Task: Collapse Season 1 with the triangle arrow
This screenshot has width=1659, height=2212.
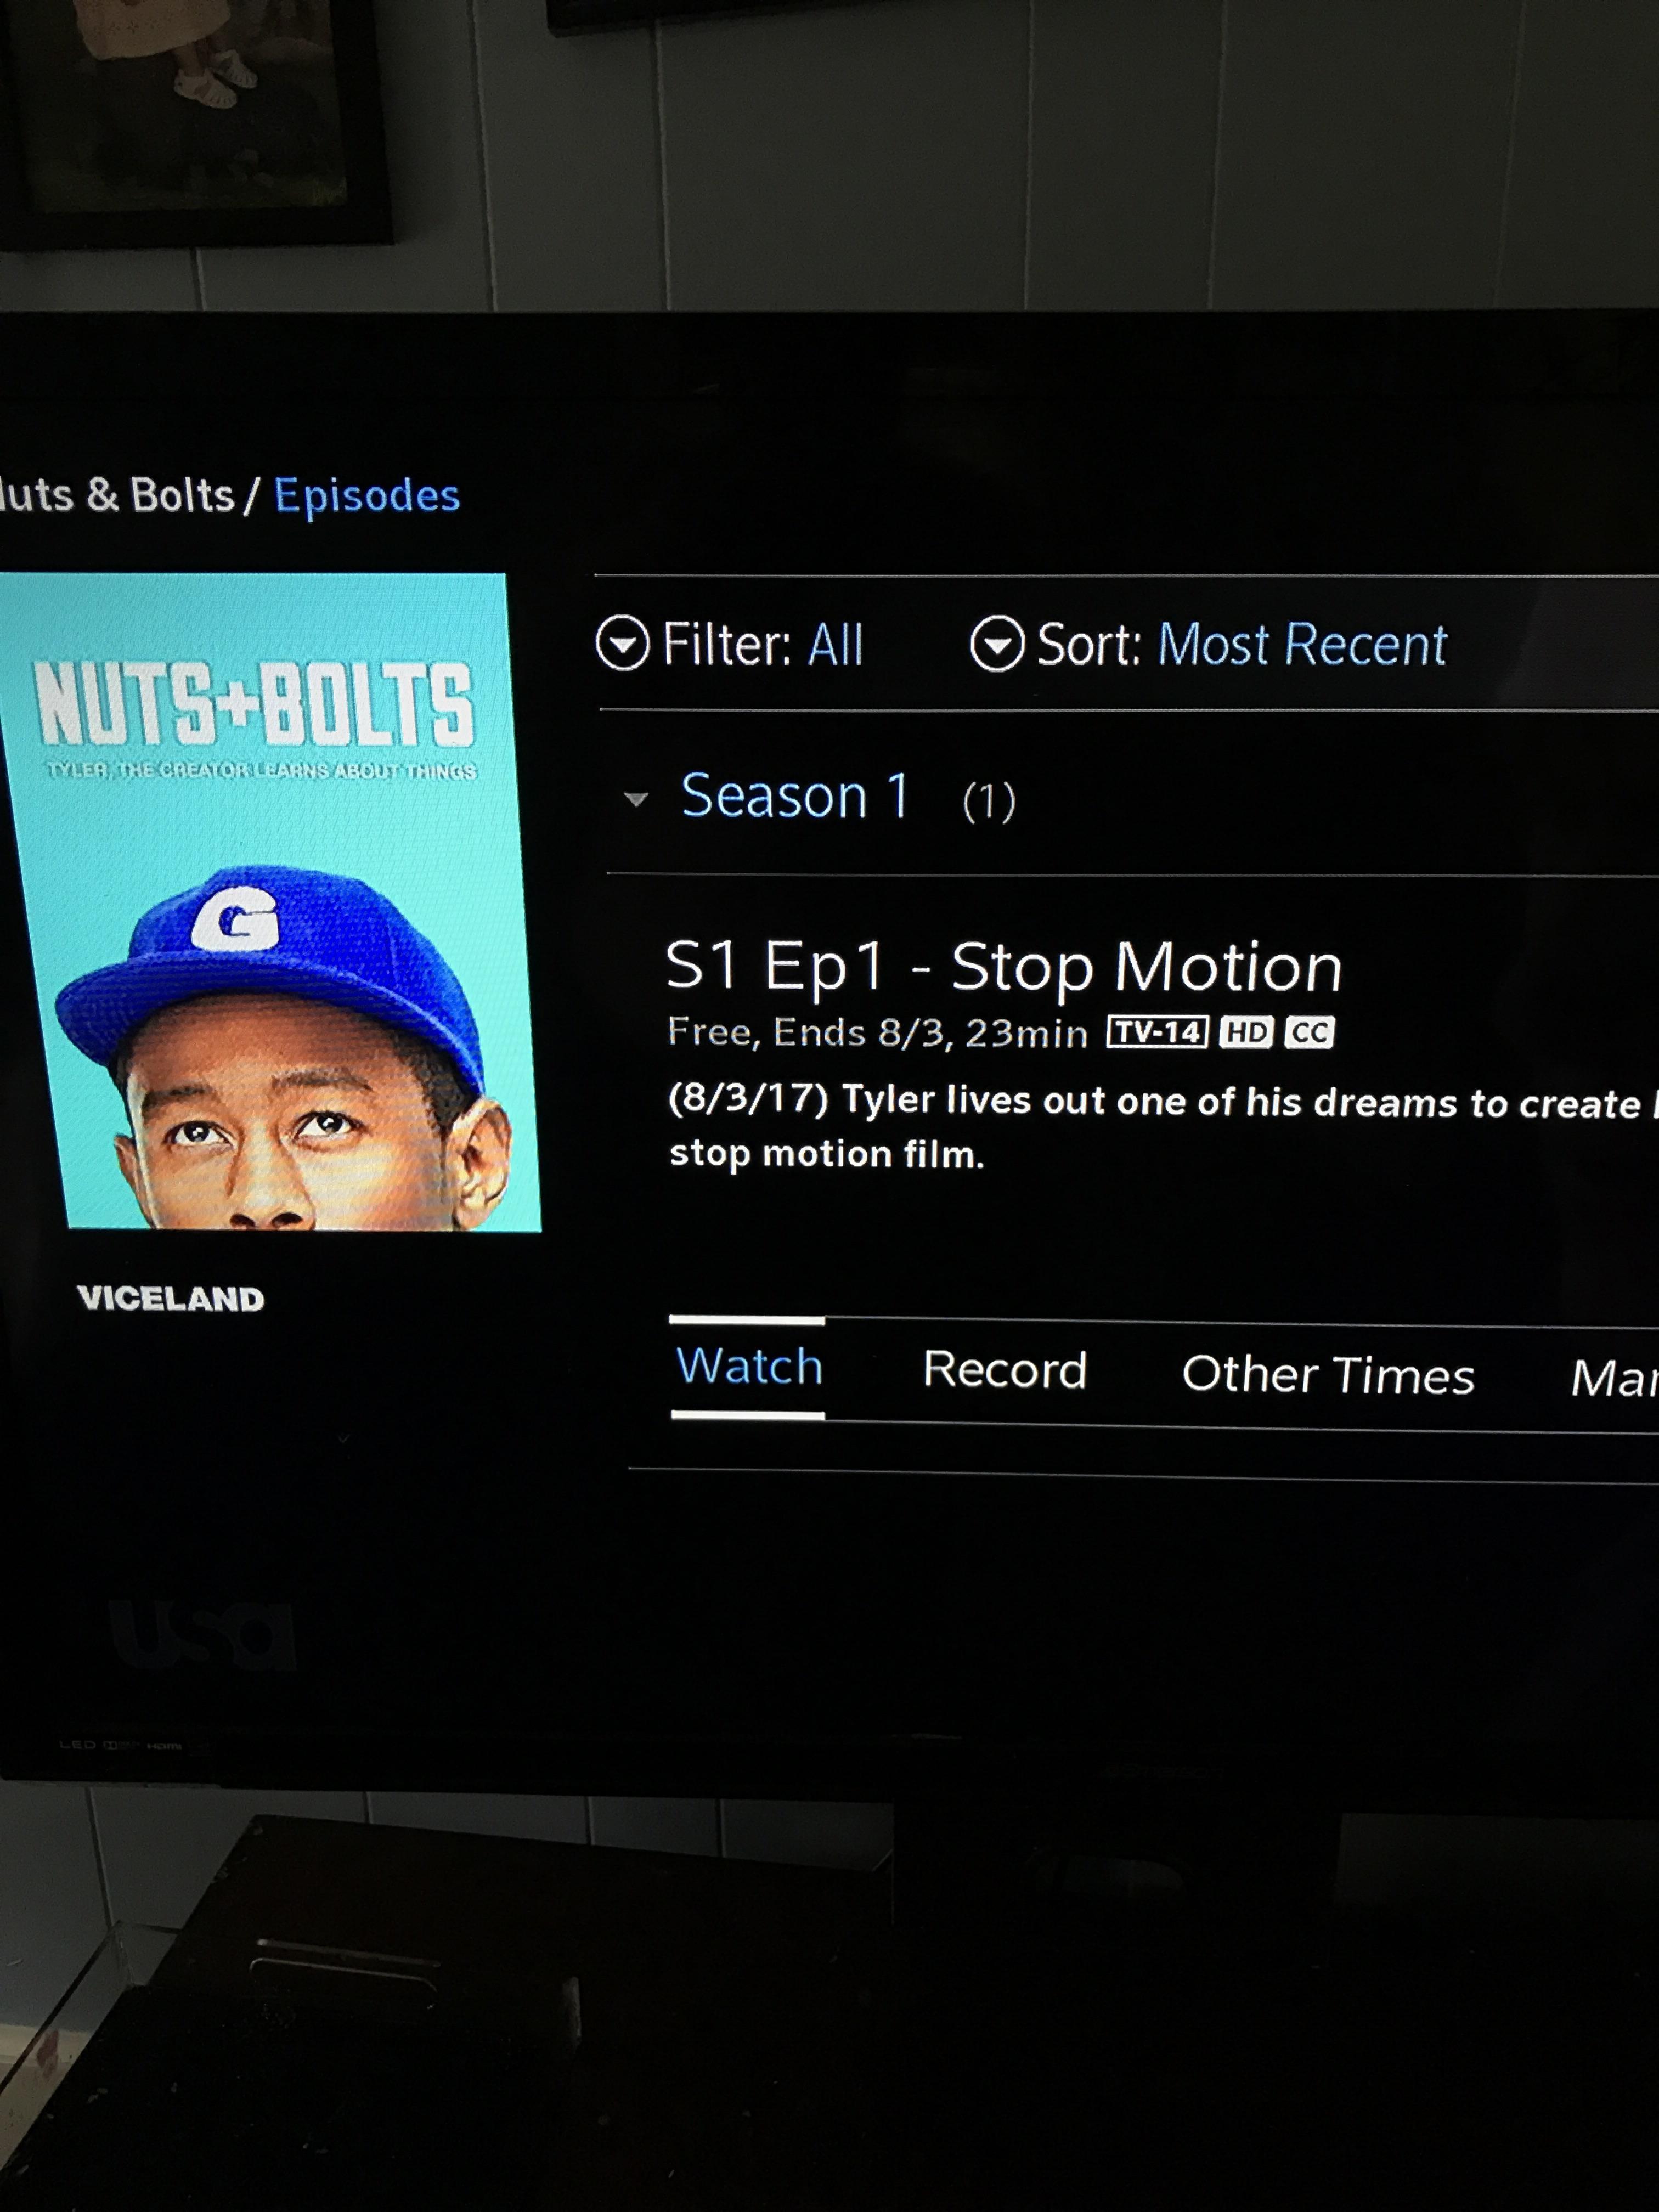Action: 636,799
